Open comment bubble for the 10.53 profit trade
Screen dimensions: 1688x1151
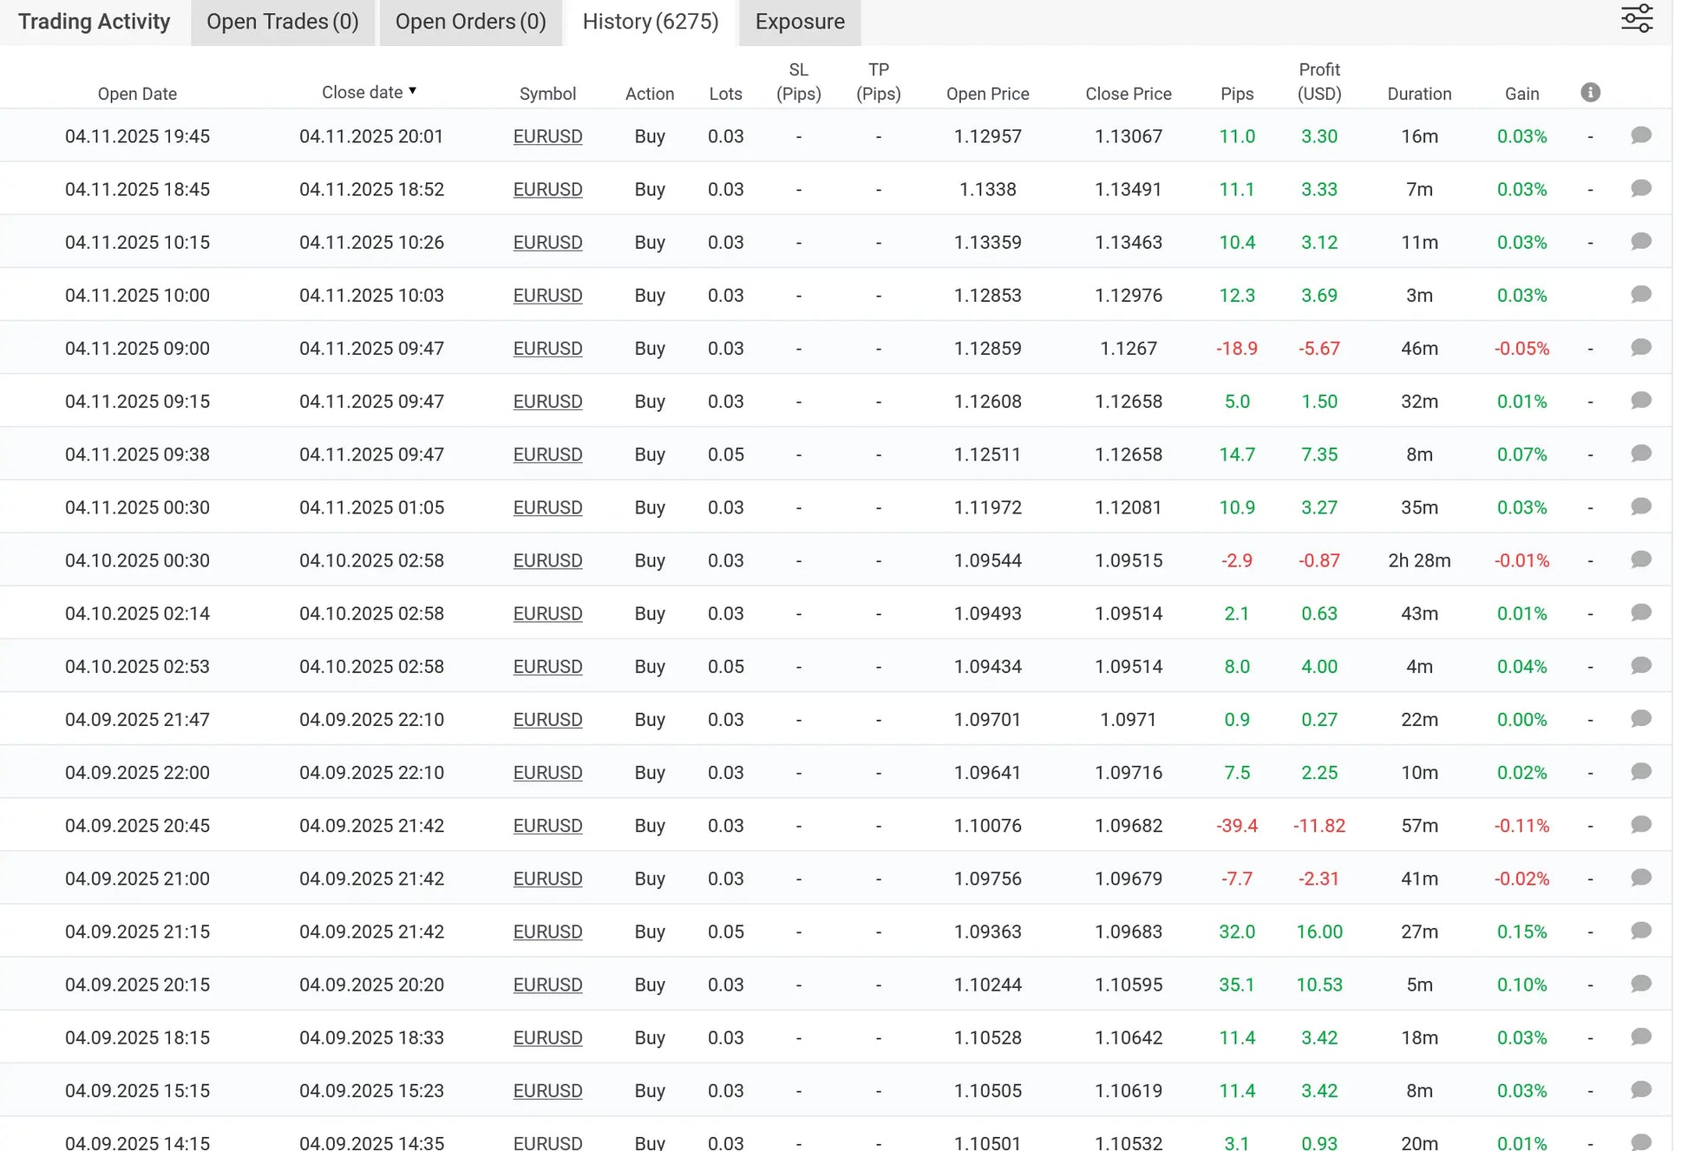coord(1640,984)
